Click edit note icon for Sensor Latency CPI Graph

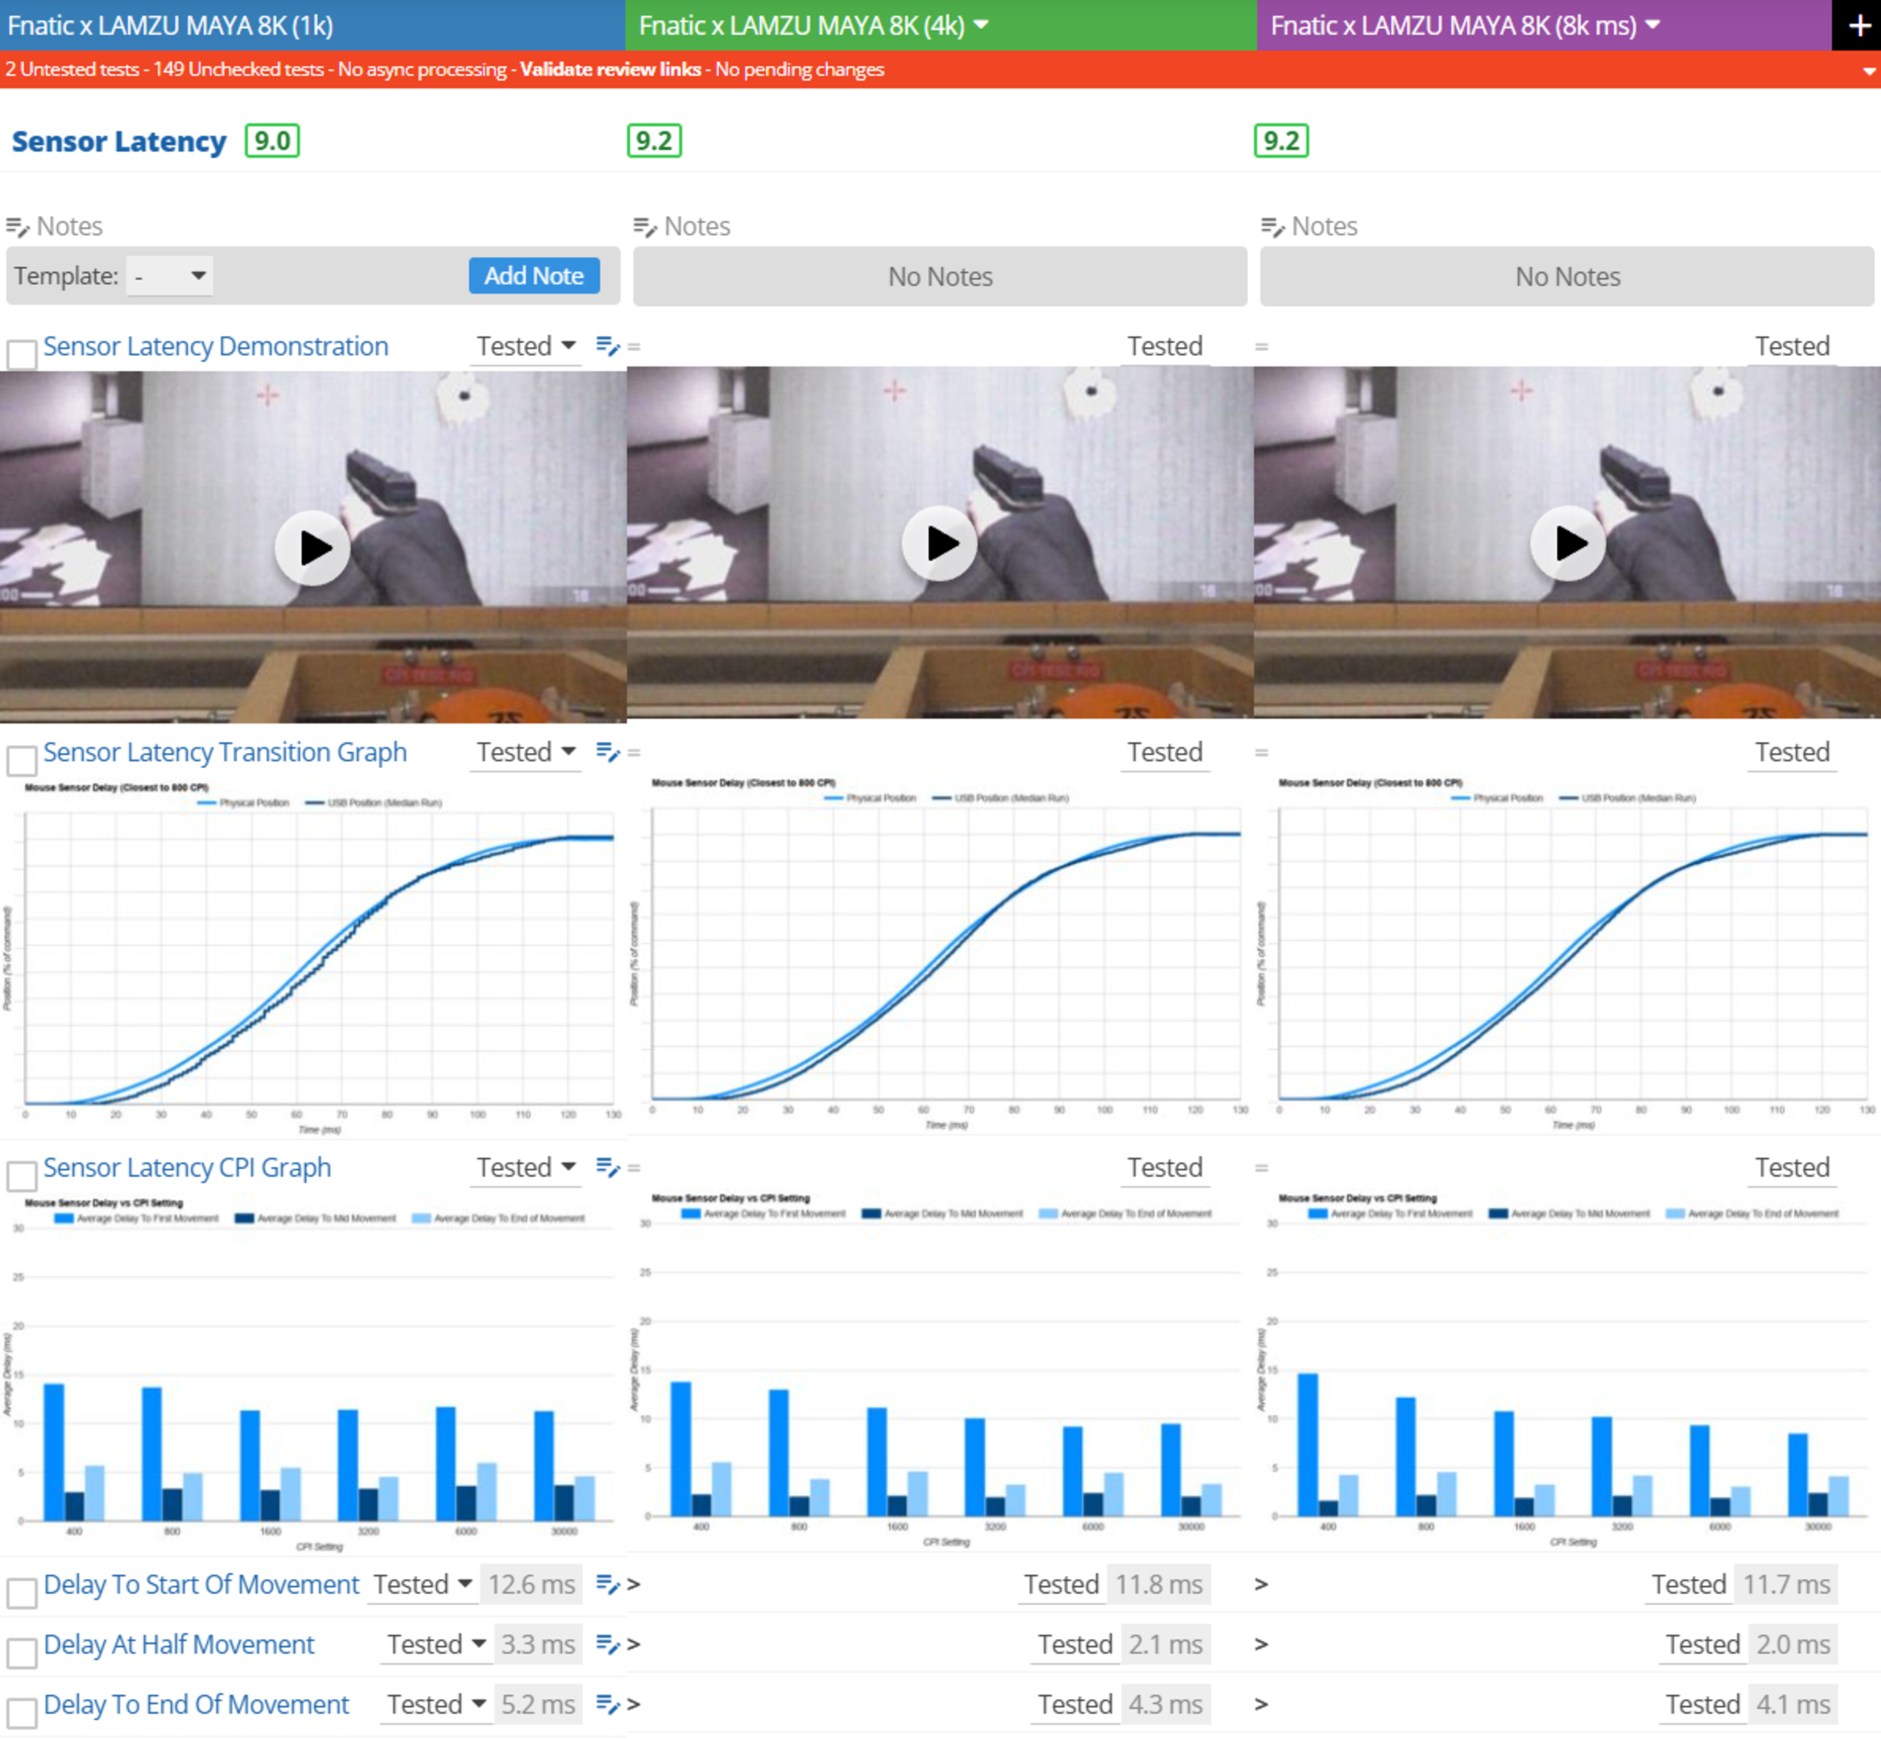click(x=608, y=1167)
